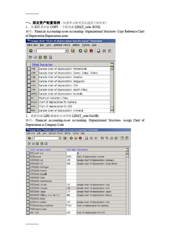Click scroll up arrow of depreciation chart list
Screen dimensions: 170x240
112,69
